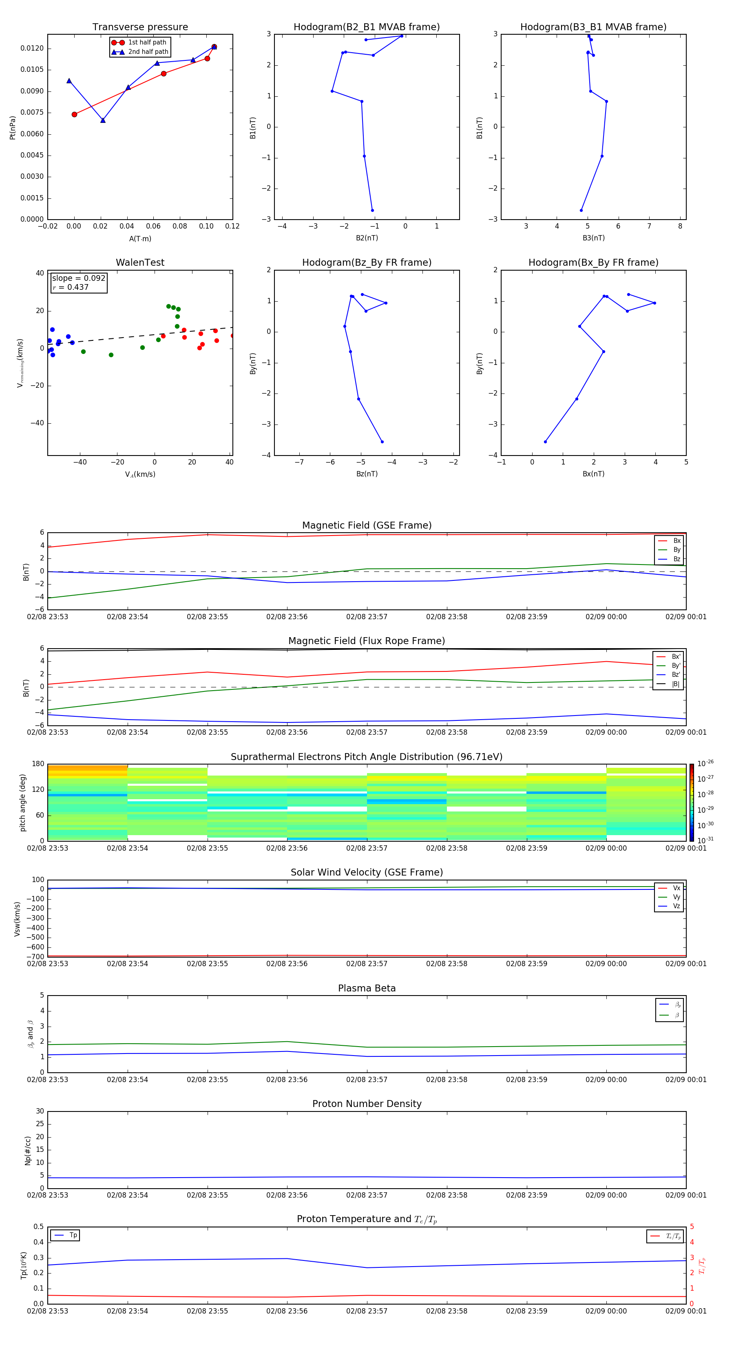Screen dimensions: 734x1347
Task: Click 'Proton Number Density' panel title
Action: [x=367, y=1104]
